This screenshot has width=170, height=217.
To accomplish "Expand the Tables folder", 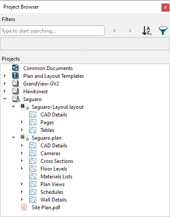I will [22, 130].
